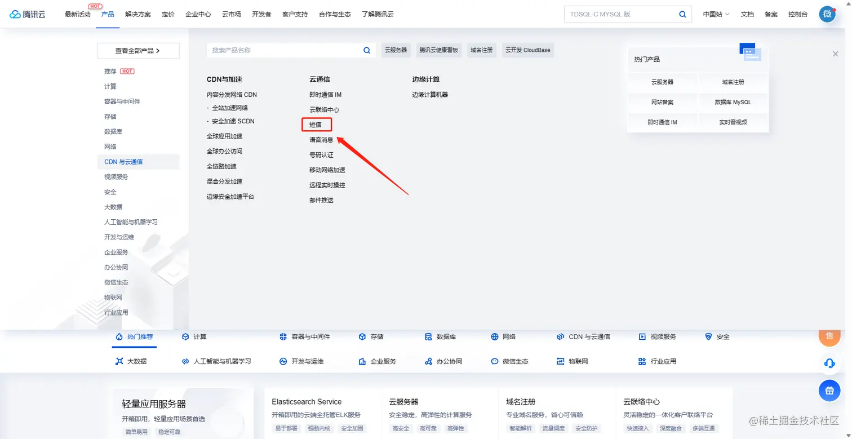Select 开发与运维 tab in bottom bar
Screen dimensions: 852x439
pos(301,361)
